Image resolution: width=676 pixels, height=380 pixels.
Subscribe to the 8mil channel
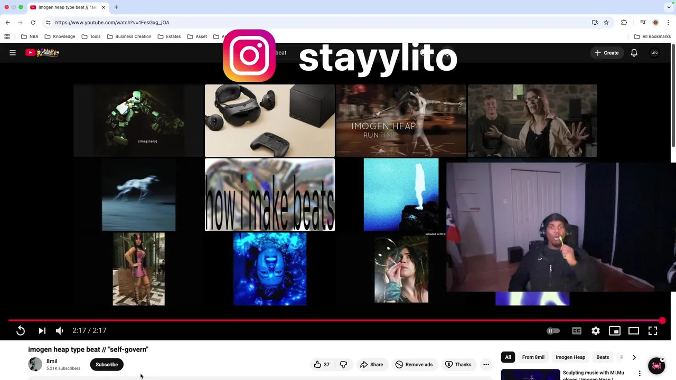point(107,364)
